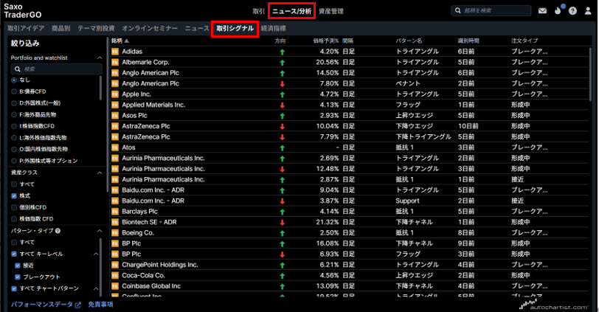
Task: Click the EQ icon beside Boeing Co.
Action: point(114,233)
